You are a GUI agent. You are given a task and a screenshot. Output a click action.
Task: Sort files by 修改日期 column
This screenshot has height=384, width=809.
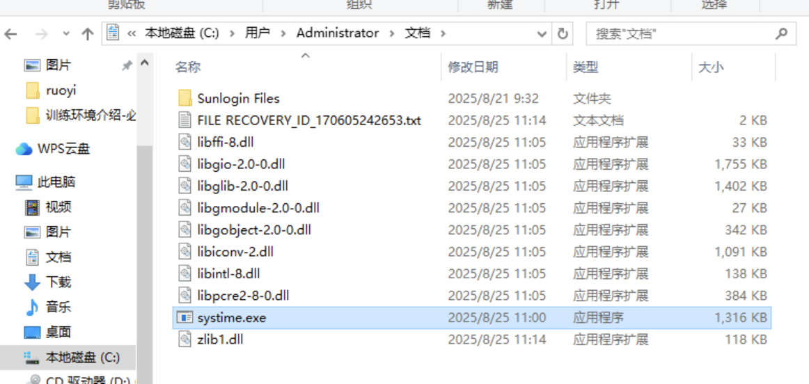(x=473, y=67)
